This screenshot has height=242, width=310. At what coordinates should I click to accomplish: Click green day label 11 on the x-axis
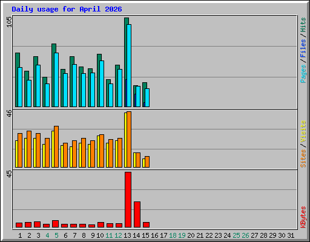click(x=109, y=235)
